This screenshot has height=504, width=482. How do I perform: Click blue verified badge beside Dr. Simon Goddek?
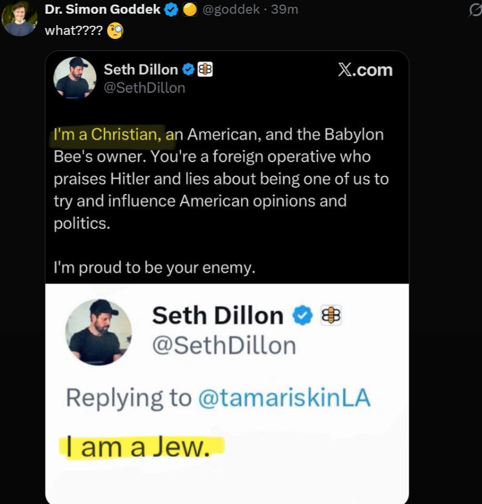pos(171,10)
